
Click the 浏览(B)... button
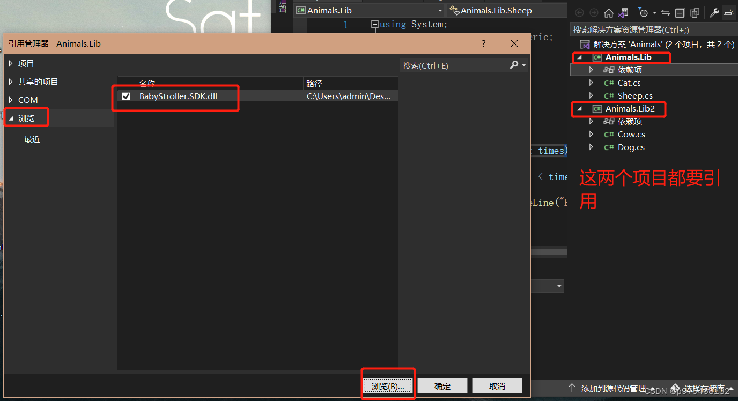point(388,386)
